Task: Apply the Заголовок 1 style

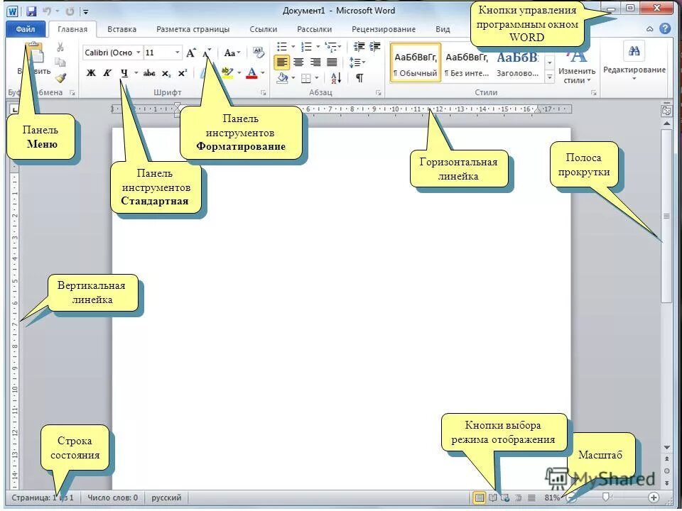Action: [x=518, y=62]
